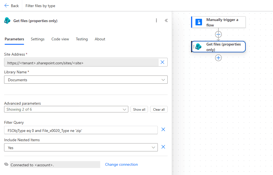Switch to the Parameters tab
Image resolution: width=273 pixels, height=175 pixels.
tap(14, 39)
